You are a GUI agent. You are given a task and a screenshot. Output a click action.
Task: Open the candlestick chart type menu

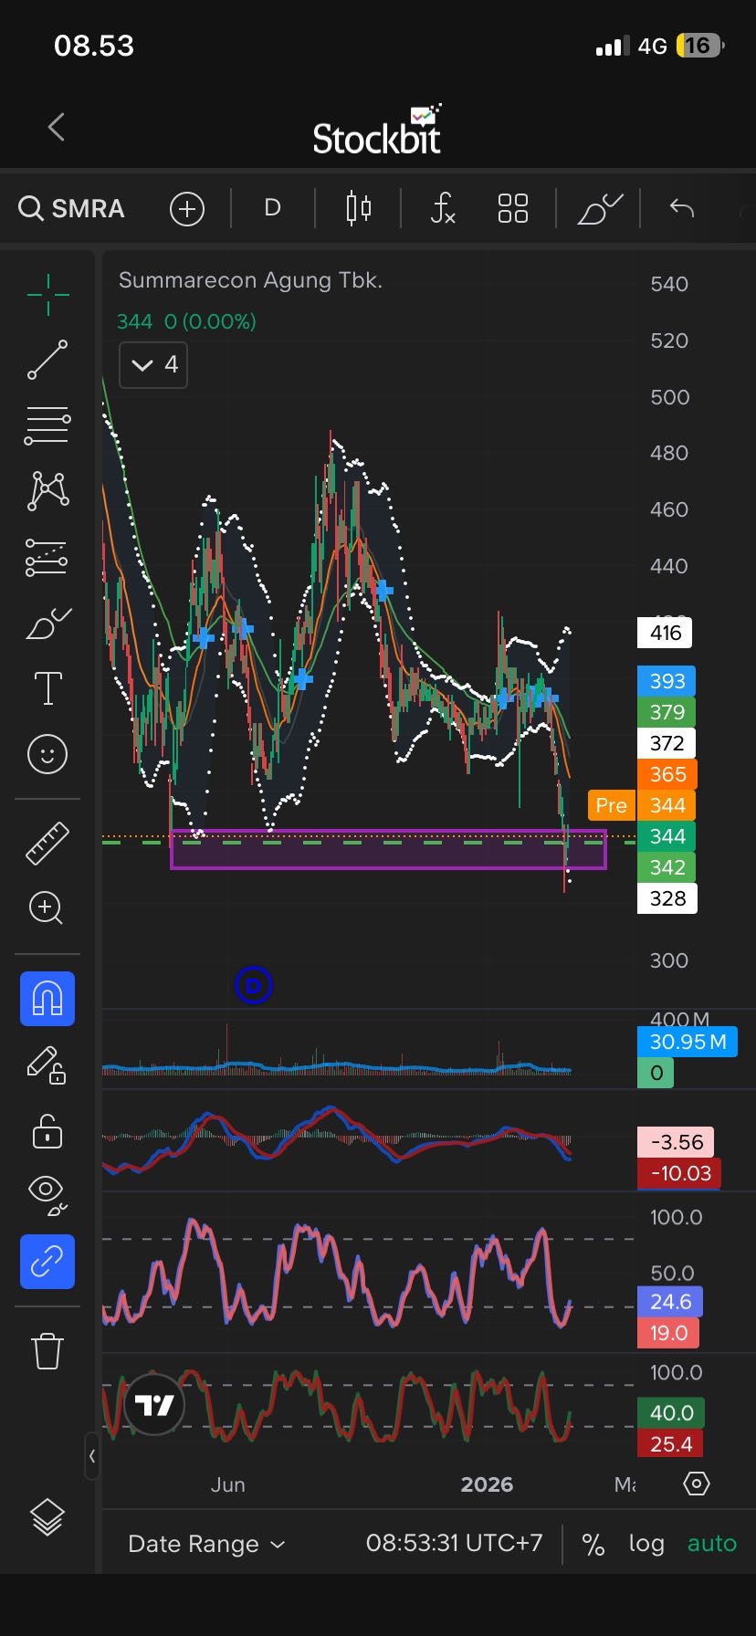pos(359,208)
